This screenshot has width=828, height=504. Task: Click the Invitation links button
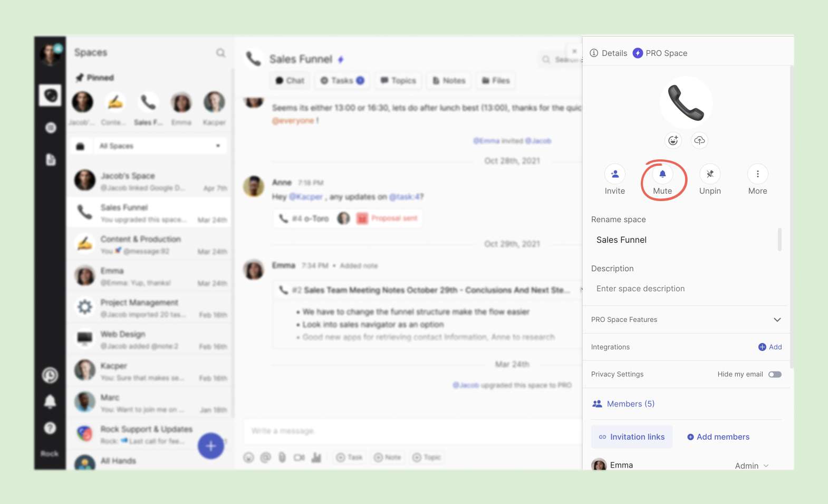[x=632, y=437]
